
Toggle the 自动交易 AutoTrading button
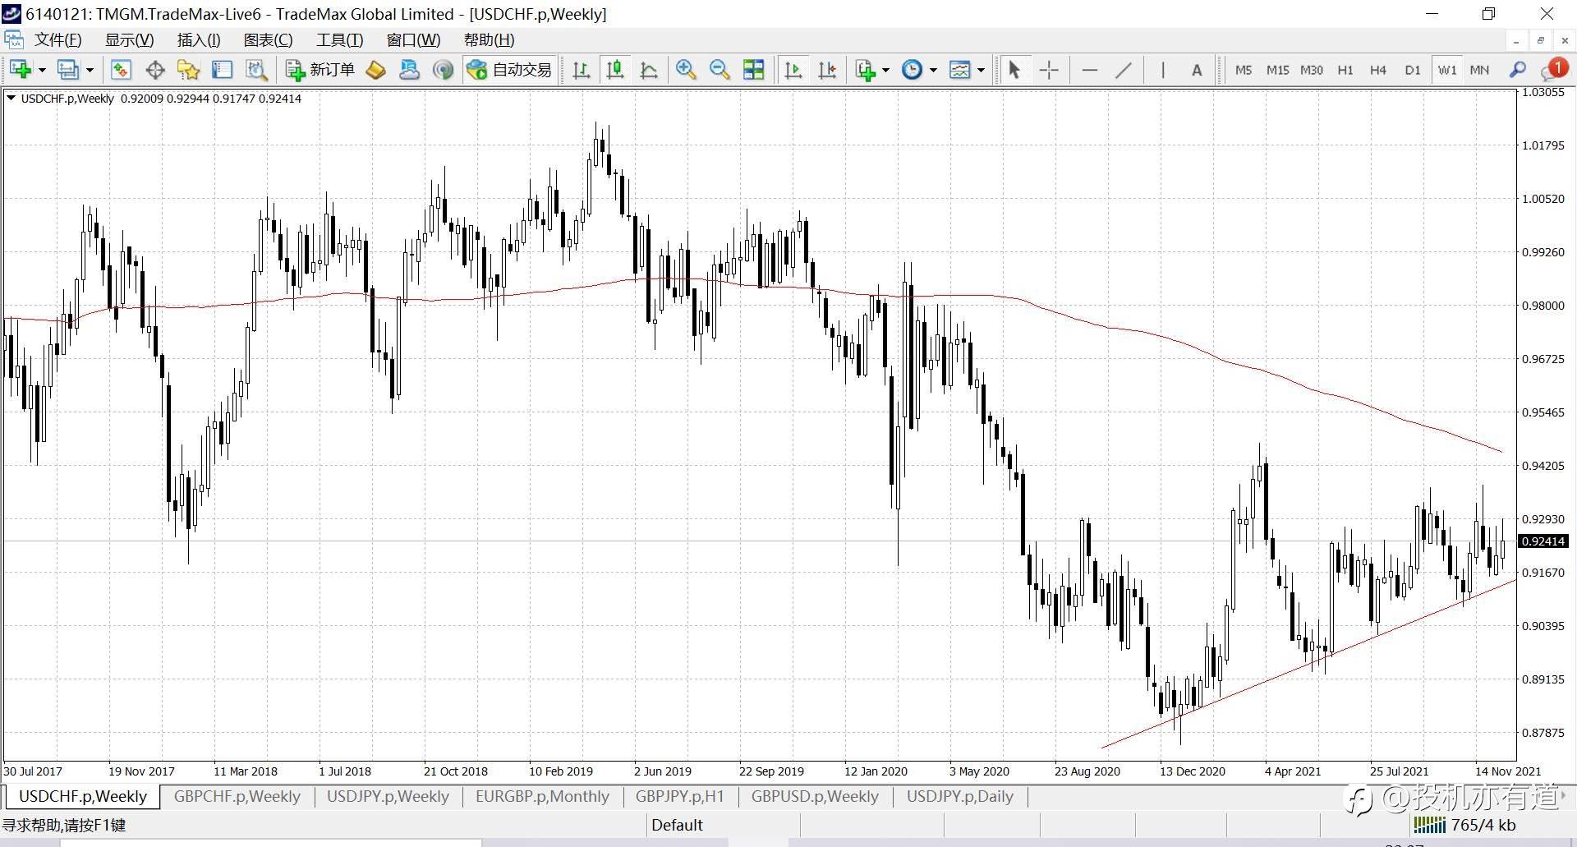tap(510, 70)
